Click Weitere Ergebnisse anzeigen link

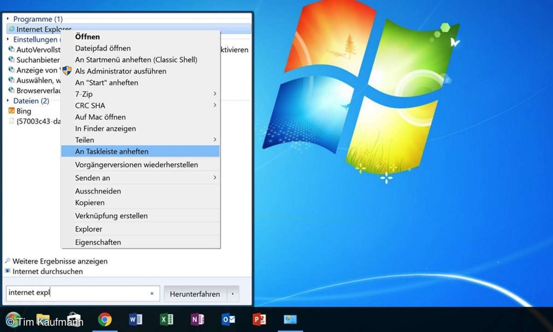click(x=60, y=261)
